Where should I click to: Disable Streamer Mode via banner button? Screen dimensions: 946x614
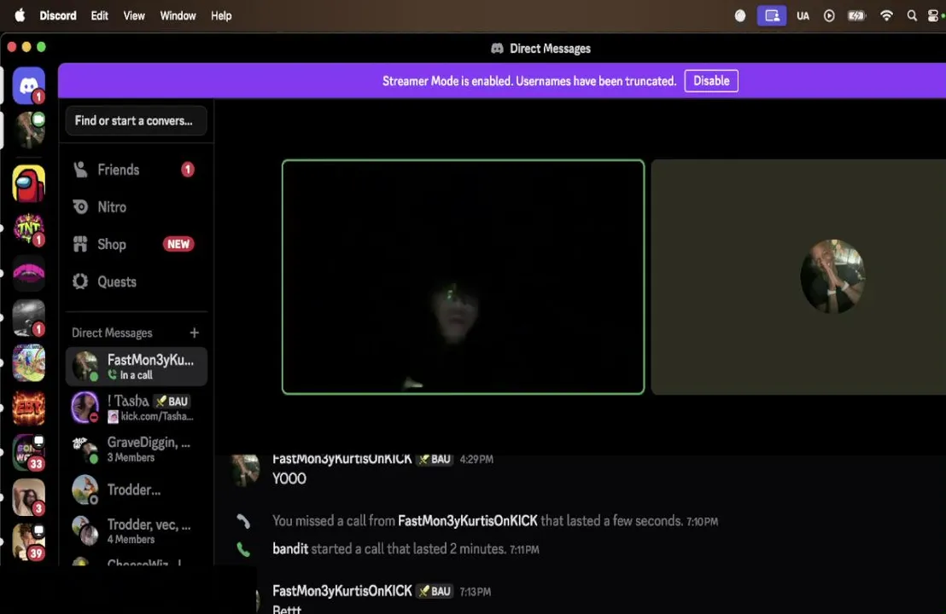point(711,81)
